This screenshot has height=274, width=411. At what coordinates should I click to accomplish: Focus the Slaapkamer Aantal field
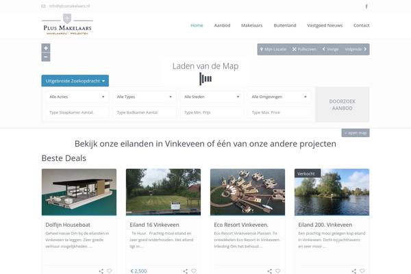[x=77, y=112]
